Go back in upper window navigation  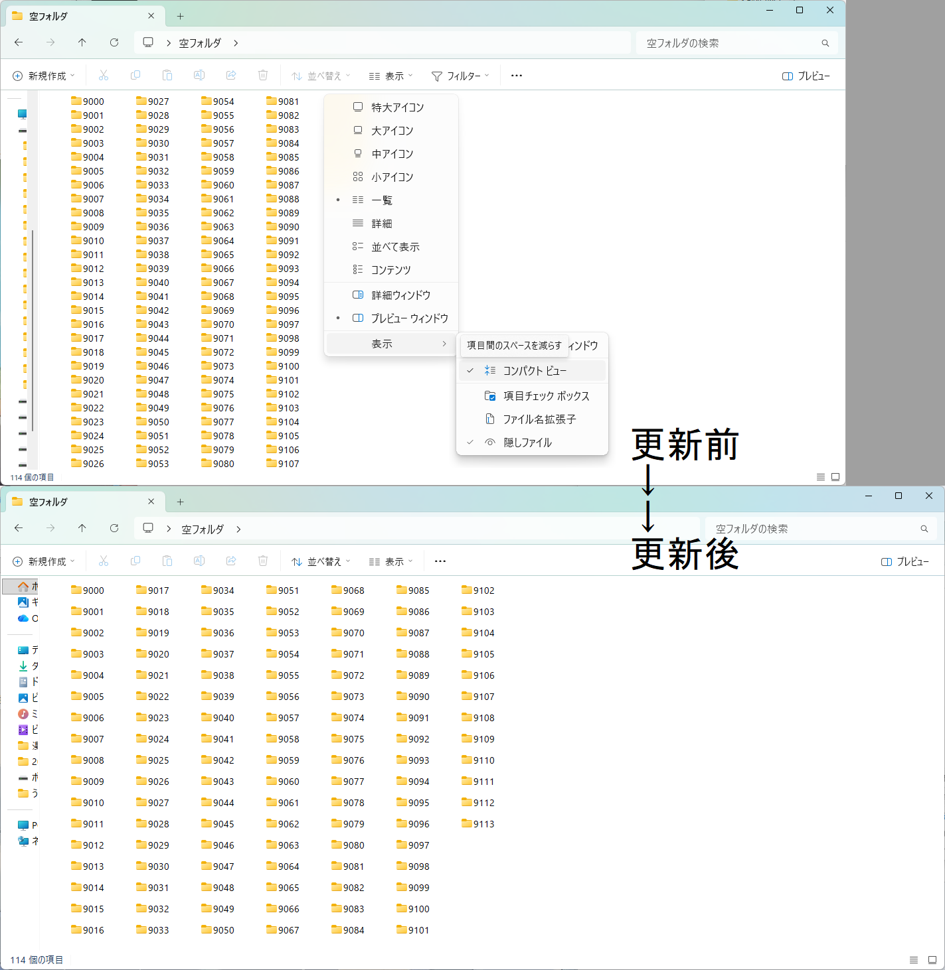(x=19, y=42)
